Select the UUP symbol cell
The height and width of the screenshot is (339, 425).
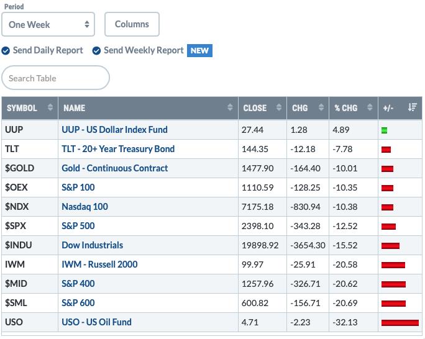(x=30, y=130)
